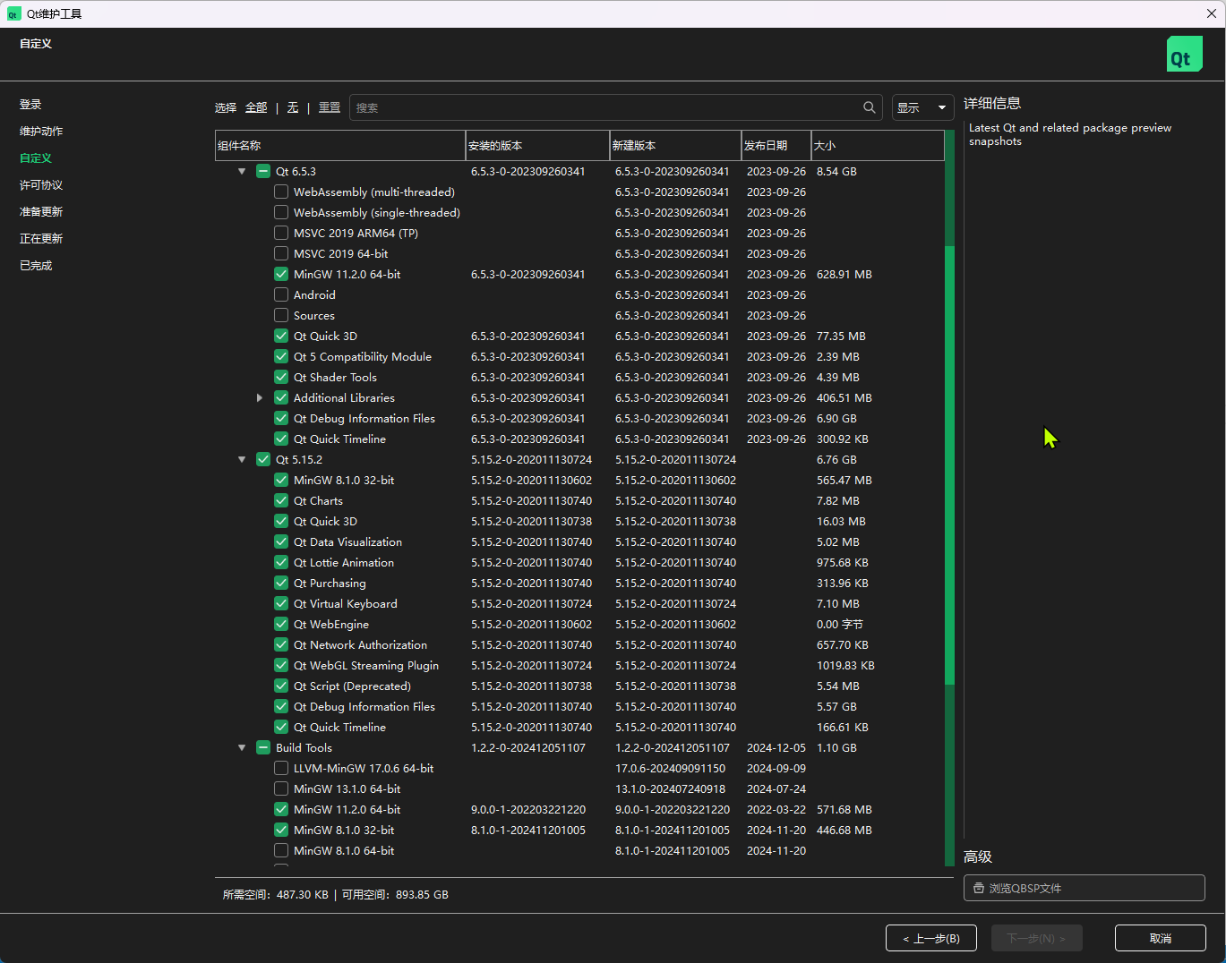Expand Additional Libraries node
Viewport: 1226px width, 963px height.
(260, 397)
